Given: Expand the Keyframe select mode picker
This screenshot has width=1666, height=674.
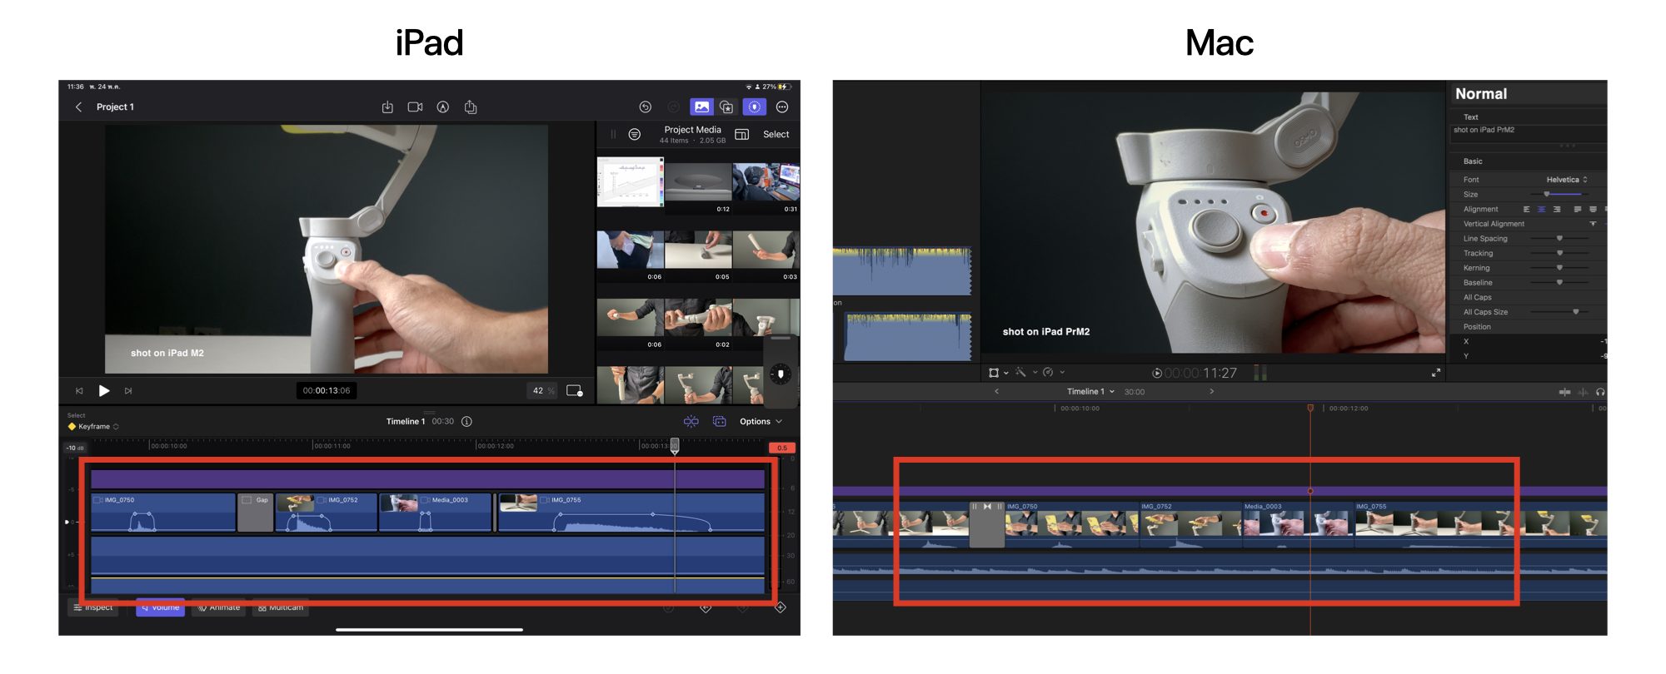Looking at the screenshot, I should click(94, 427).
